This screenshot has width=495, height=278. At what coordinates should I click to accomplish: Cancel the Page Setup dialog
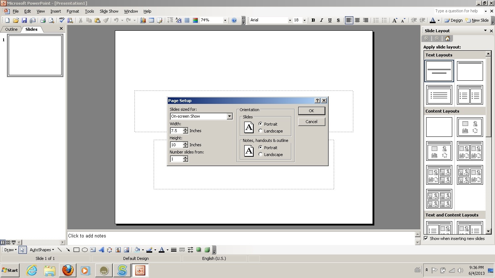(x=312, y=122)
